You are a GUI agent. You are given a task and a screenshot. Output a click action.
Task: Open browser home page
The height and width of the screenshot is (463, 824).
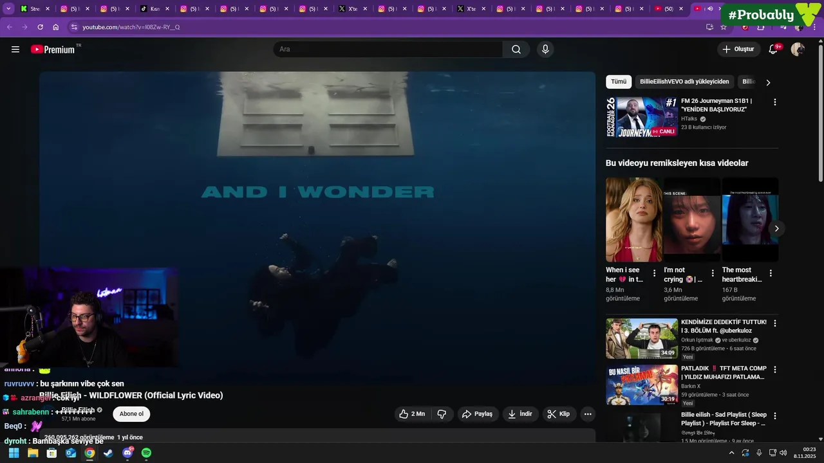(55, 27)
